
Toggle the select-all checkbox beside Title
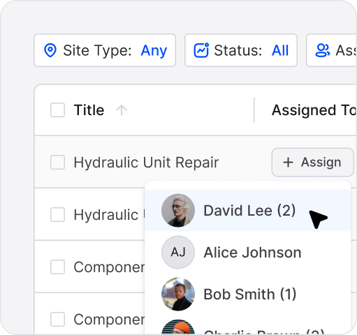(x=57, y=110)
